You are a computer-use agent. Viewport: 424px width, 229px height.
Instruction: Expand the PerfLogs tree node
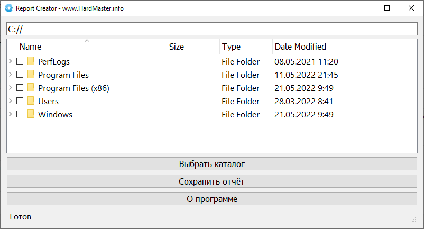[11, 61]
